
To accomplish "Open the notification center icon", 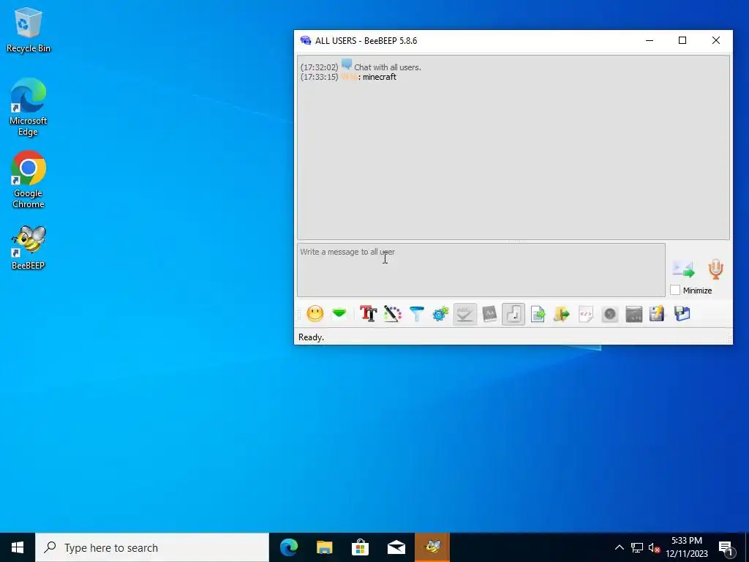I will [725, 549].
